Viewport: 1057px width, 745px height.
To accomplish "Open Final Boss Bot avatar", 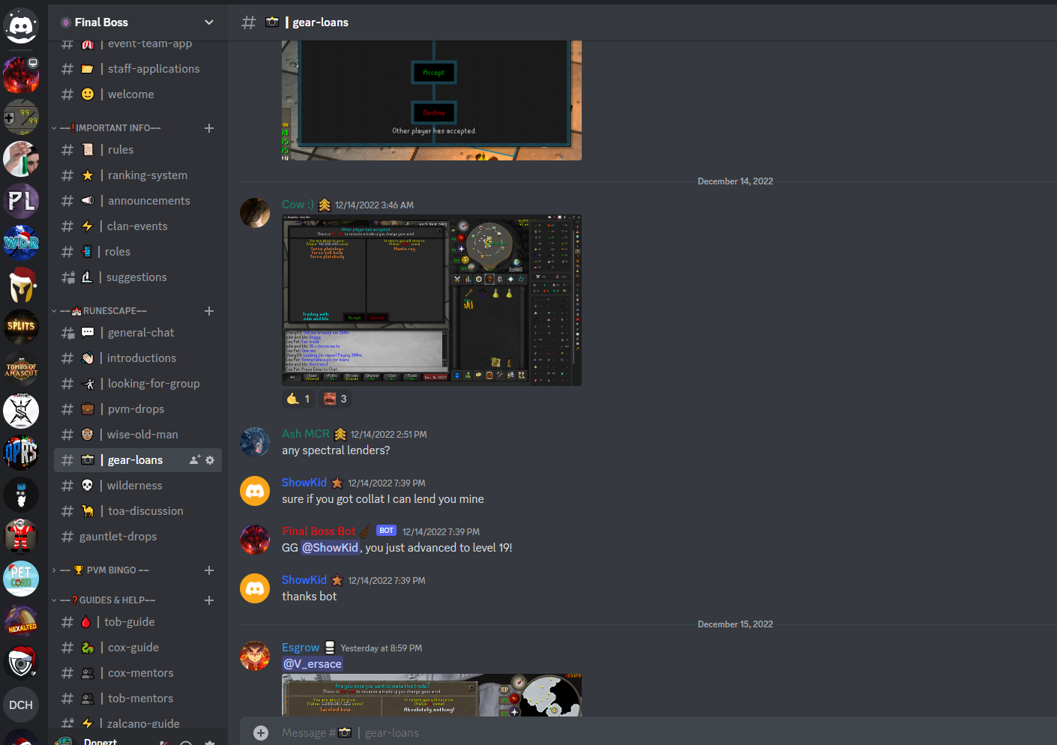I will coord(255,540).
